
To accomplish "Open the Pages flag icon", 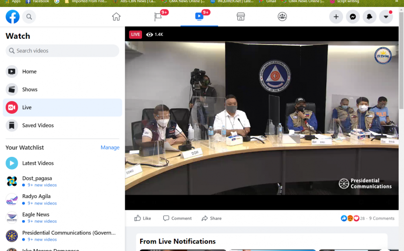I will click(x=158, y=17).
